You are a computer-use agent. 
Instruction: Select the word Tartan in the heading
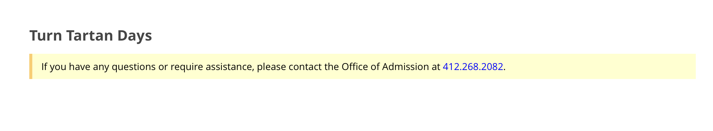(90, 35)
